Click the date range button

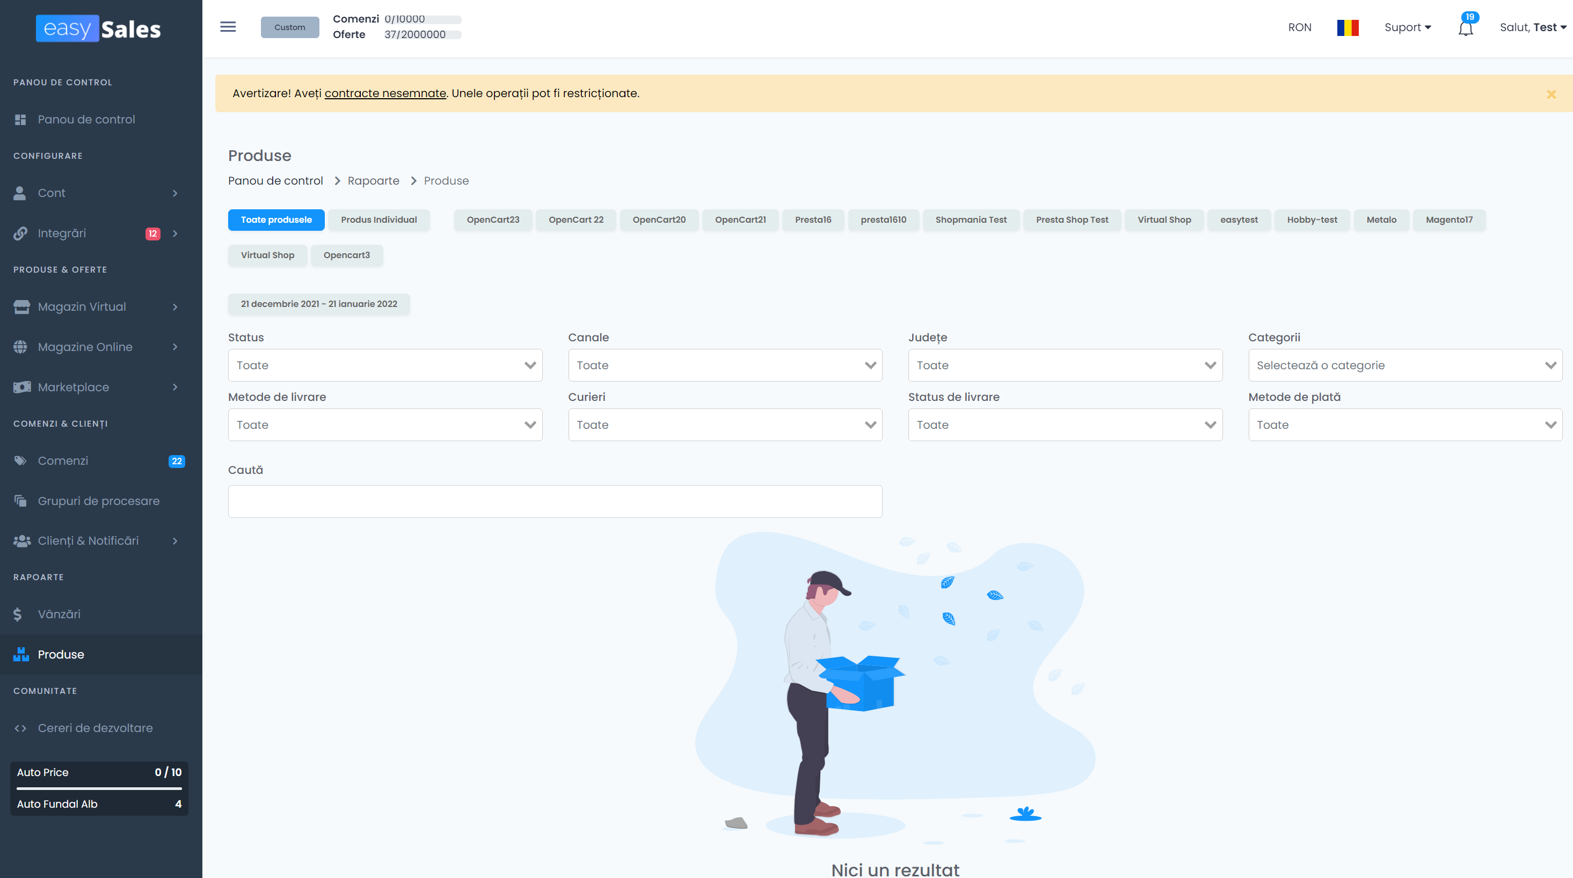pos(319,304)
